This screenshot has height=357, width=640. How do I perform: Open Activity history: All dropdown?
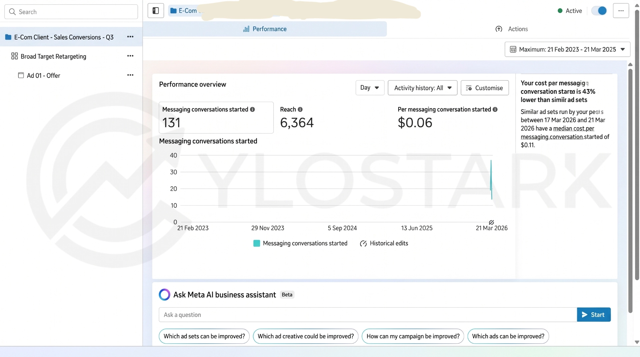coord(422,88)
